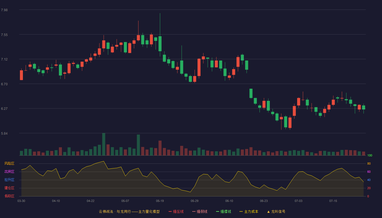Toggle the 强压线 legend entry

click(x=176, y=211)
